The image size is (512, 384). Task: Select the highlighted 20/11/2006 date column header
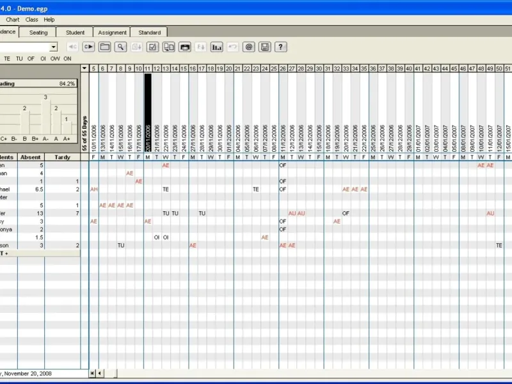148,113
